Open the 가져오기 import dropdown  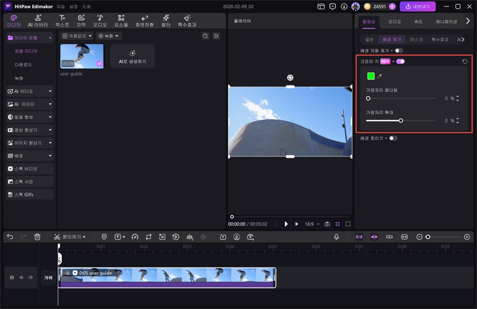77,36
